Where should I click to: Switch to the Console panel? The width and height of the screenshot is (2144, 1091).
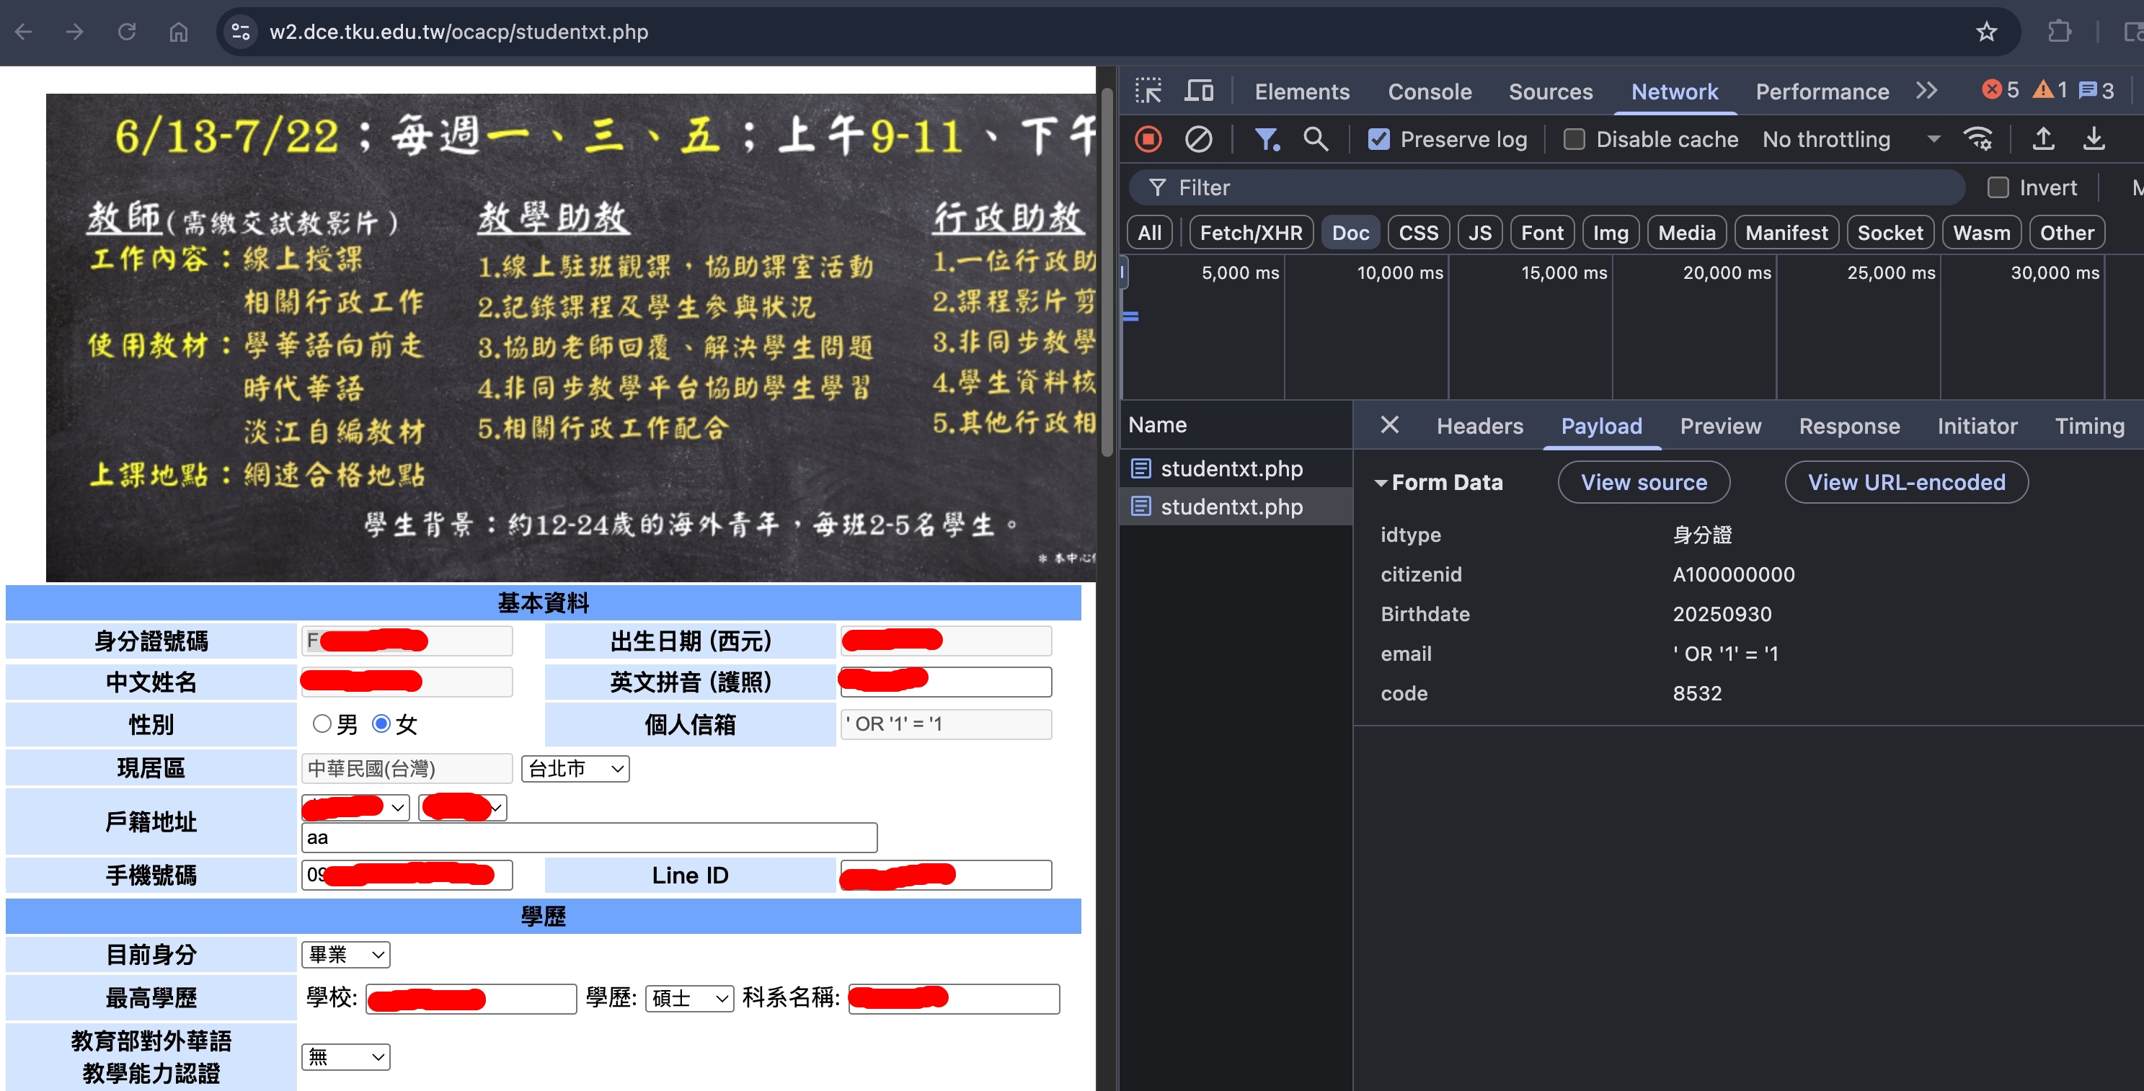pyautogui.click(x=1429, y=91)
